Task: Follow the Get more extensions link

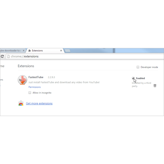Action: (x=39, y=103)
